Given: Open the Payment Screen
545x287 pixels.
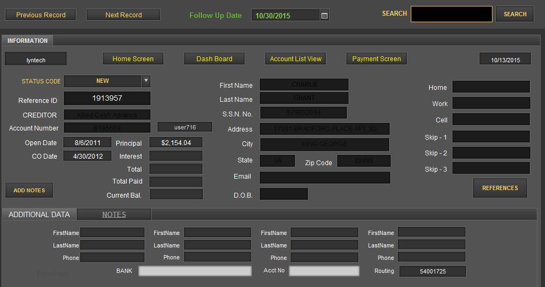Looking at the screenshot, I should pyautogui.click(x=377, y=58).
